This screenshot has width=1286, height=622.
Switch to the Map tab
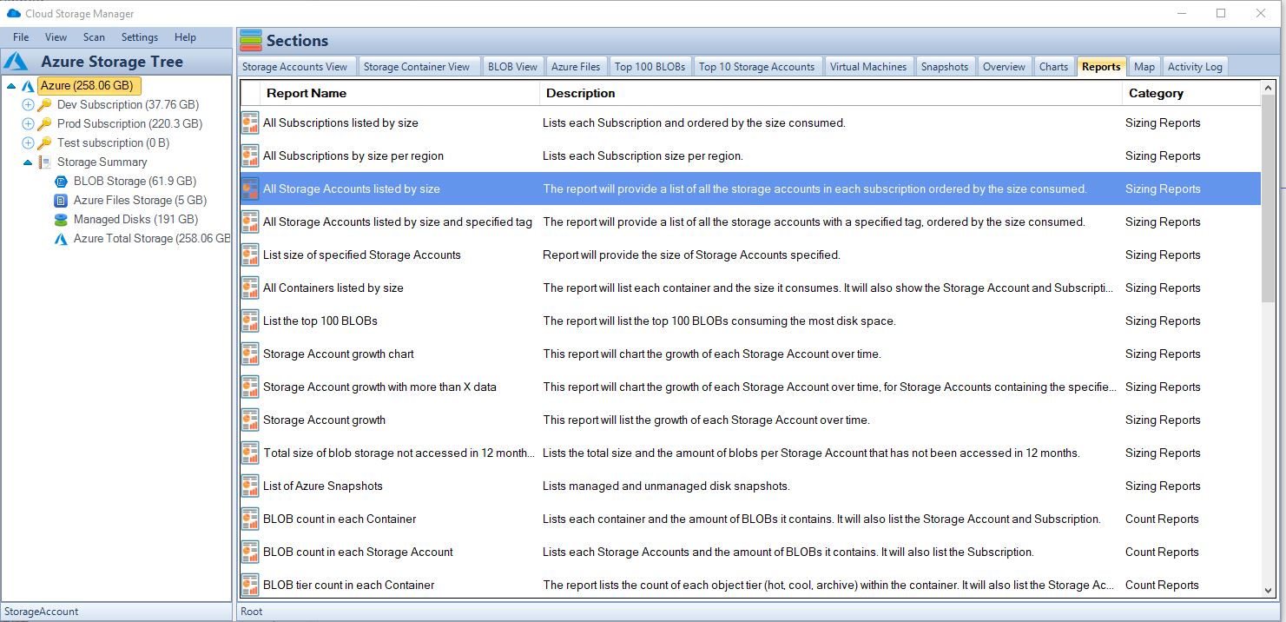pos(1144,67)
